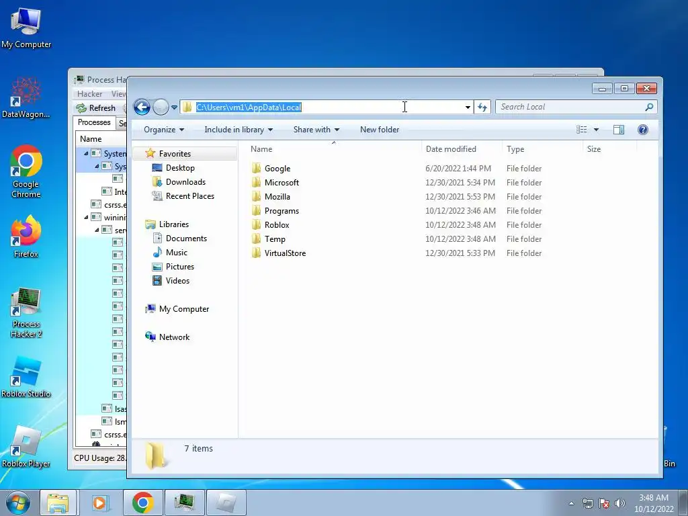Click the change view icon
The height and width of the screenshot is (516, 688).
click(582, 130)
